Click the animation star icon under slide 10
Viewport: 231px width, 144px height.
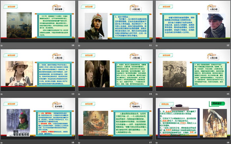click(x=2, y=45)
